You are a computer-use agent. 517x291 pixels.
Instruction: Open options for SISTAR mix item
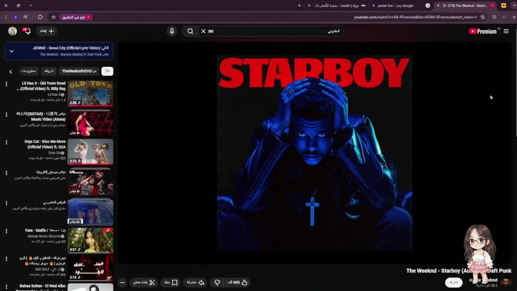point(6,115)
